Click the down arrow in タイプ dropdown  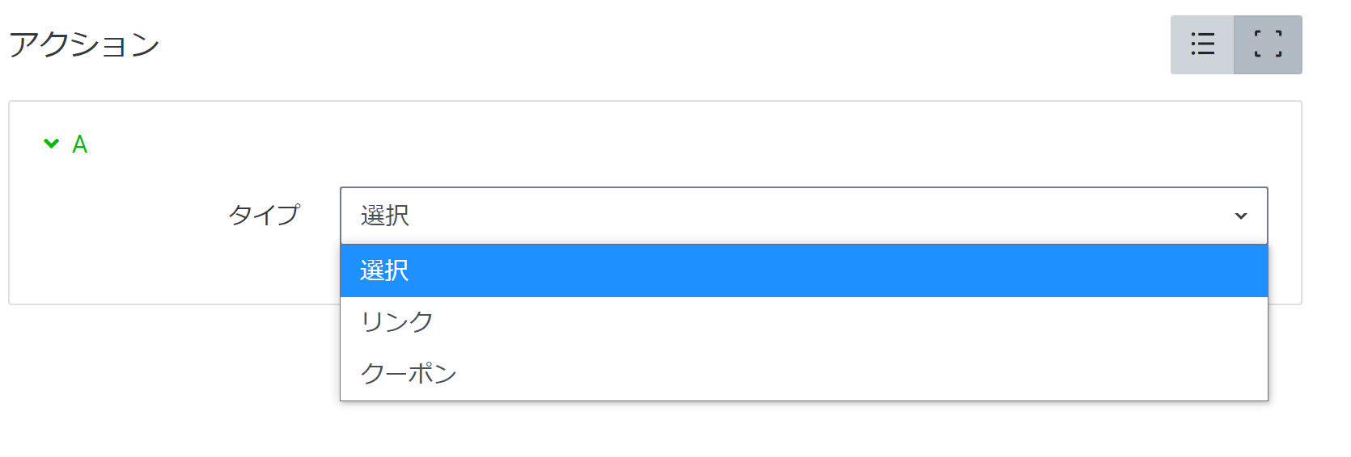click(1240, 216)
